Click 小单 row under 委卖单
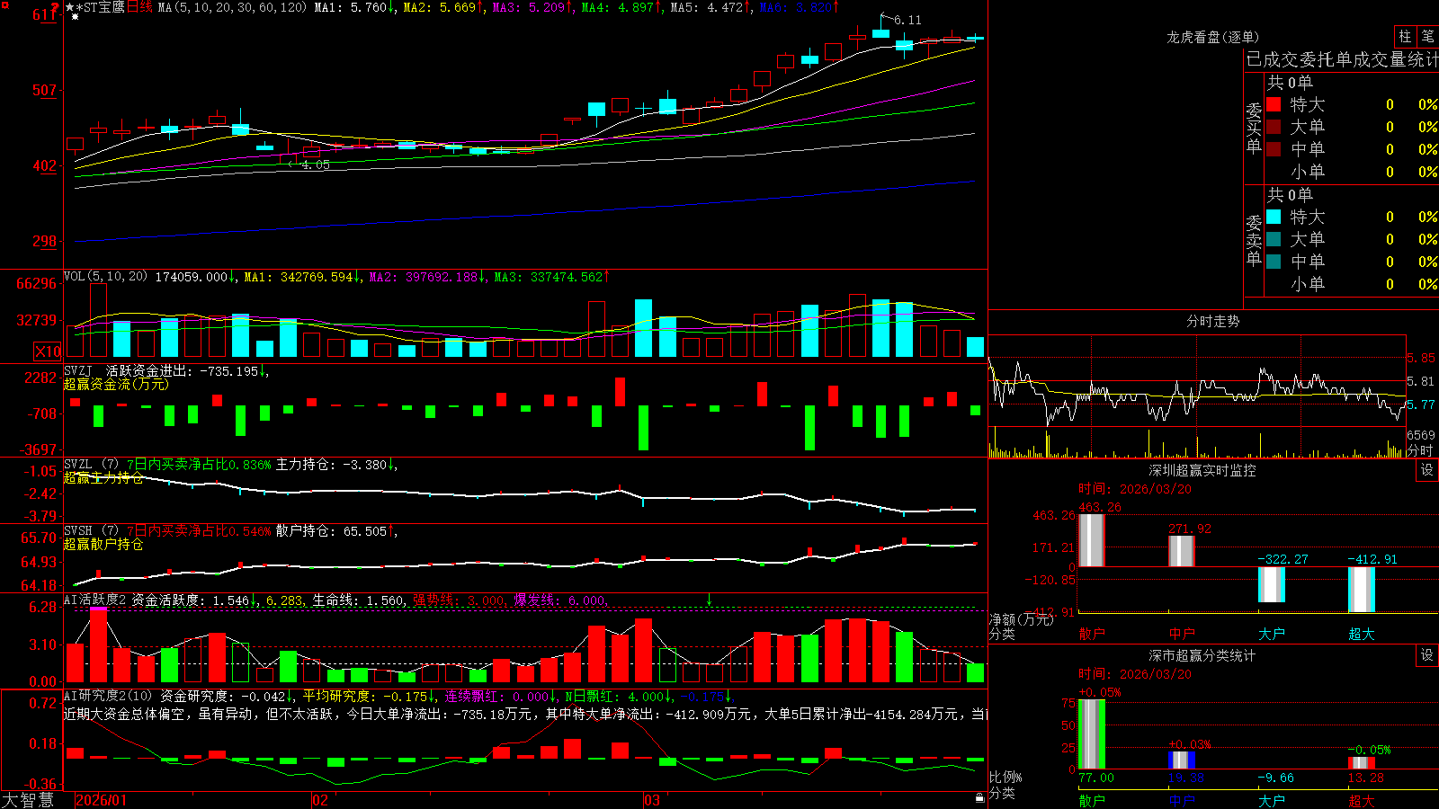 pos(1353,284)
